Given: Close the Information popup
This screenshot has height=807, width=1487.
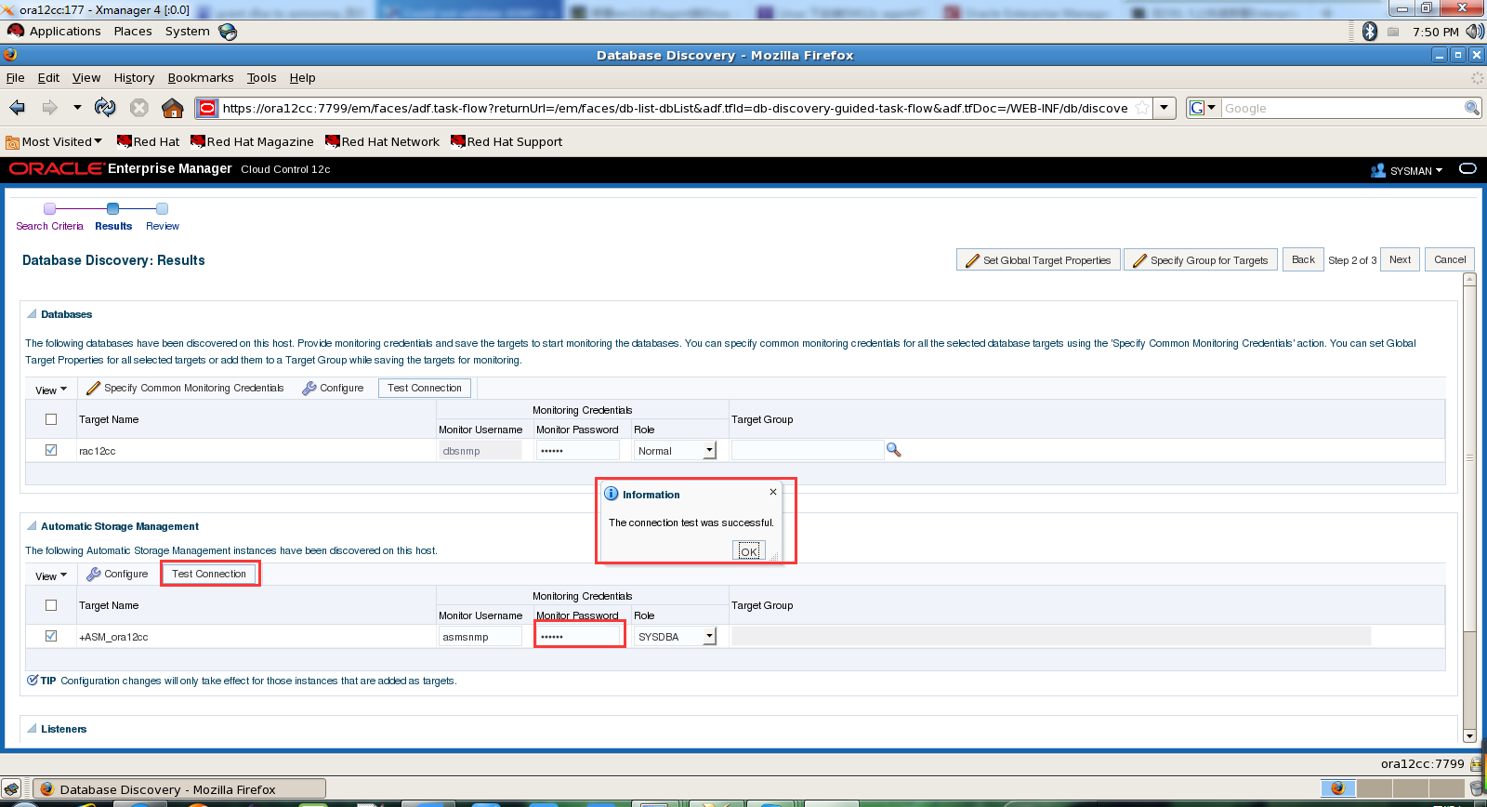Looking at the screenshot, I should click(773, 492).
